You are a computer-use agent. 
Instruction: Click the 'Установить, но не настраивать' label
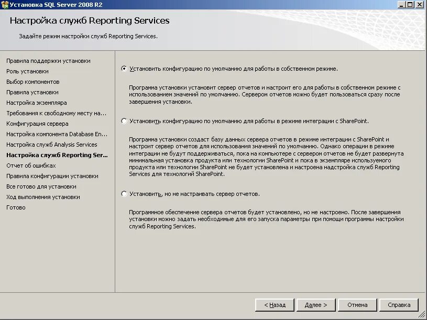pos(194,194)
